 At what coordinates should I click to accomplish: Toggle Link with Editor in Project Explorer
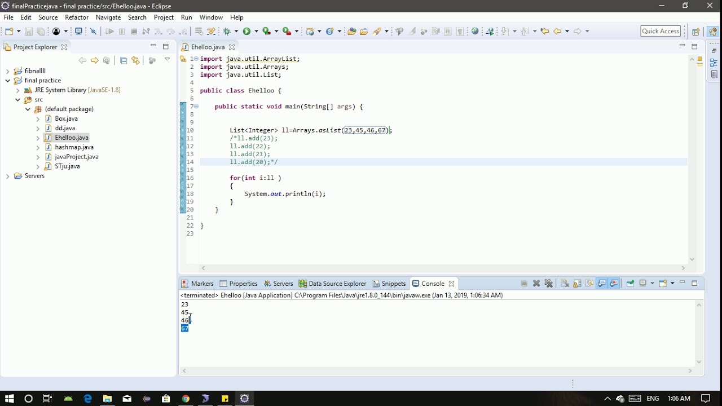point(136,60)
